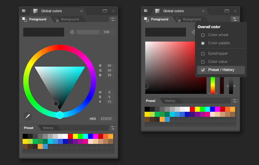This screenshot has height=165, width=259.
Task: Click the blue value field B
Action: click(x=109, y=75)
